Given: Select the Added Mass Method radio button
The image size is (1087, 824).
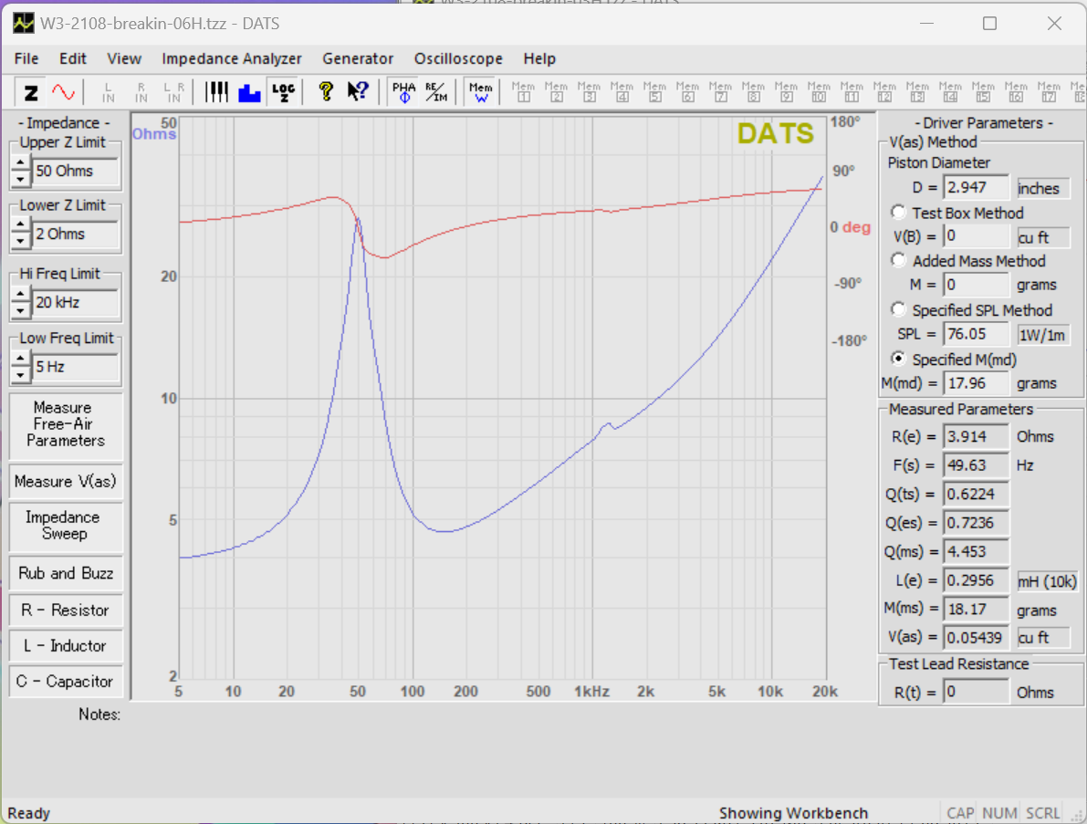Looking at the screenshot, I should pyautogui.click(x=898, y=261).
